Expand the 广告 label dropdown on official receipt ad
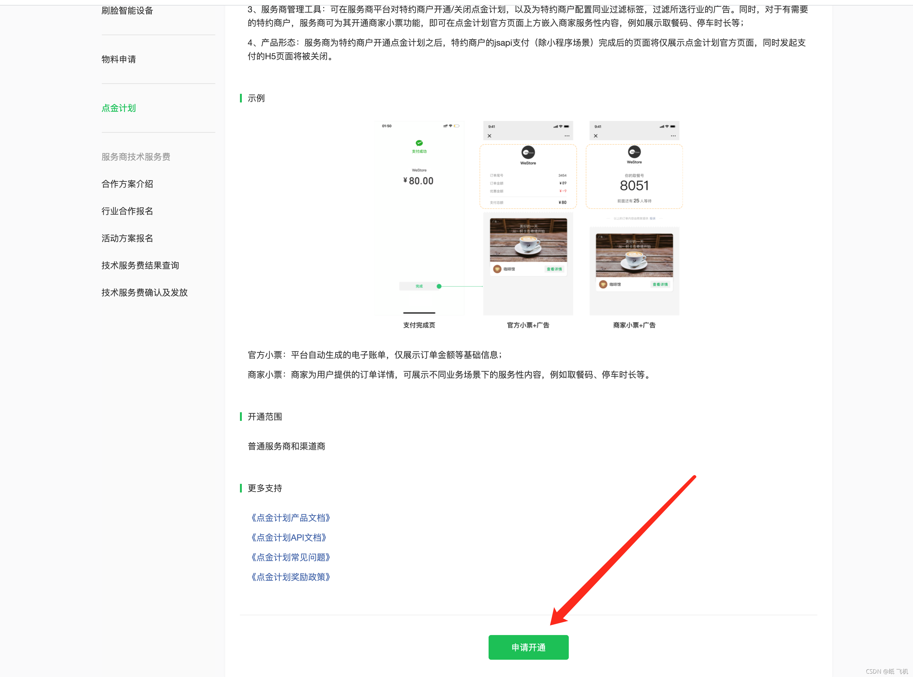 pos(496,222)
